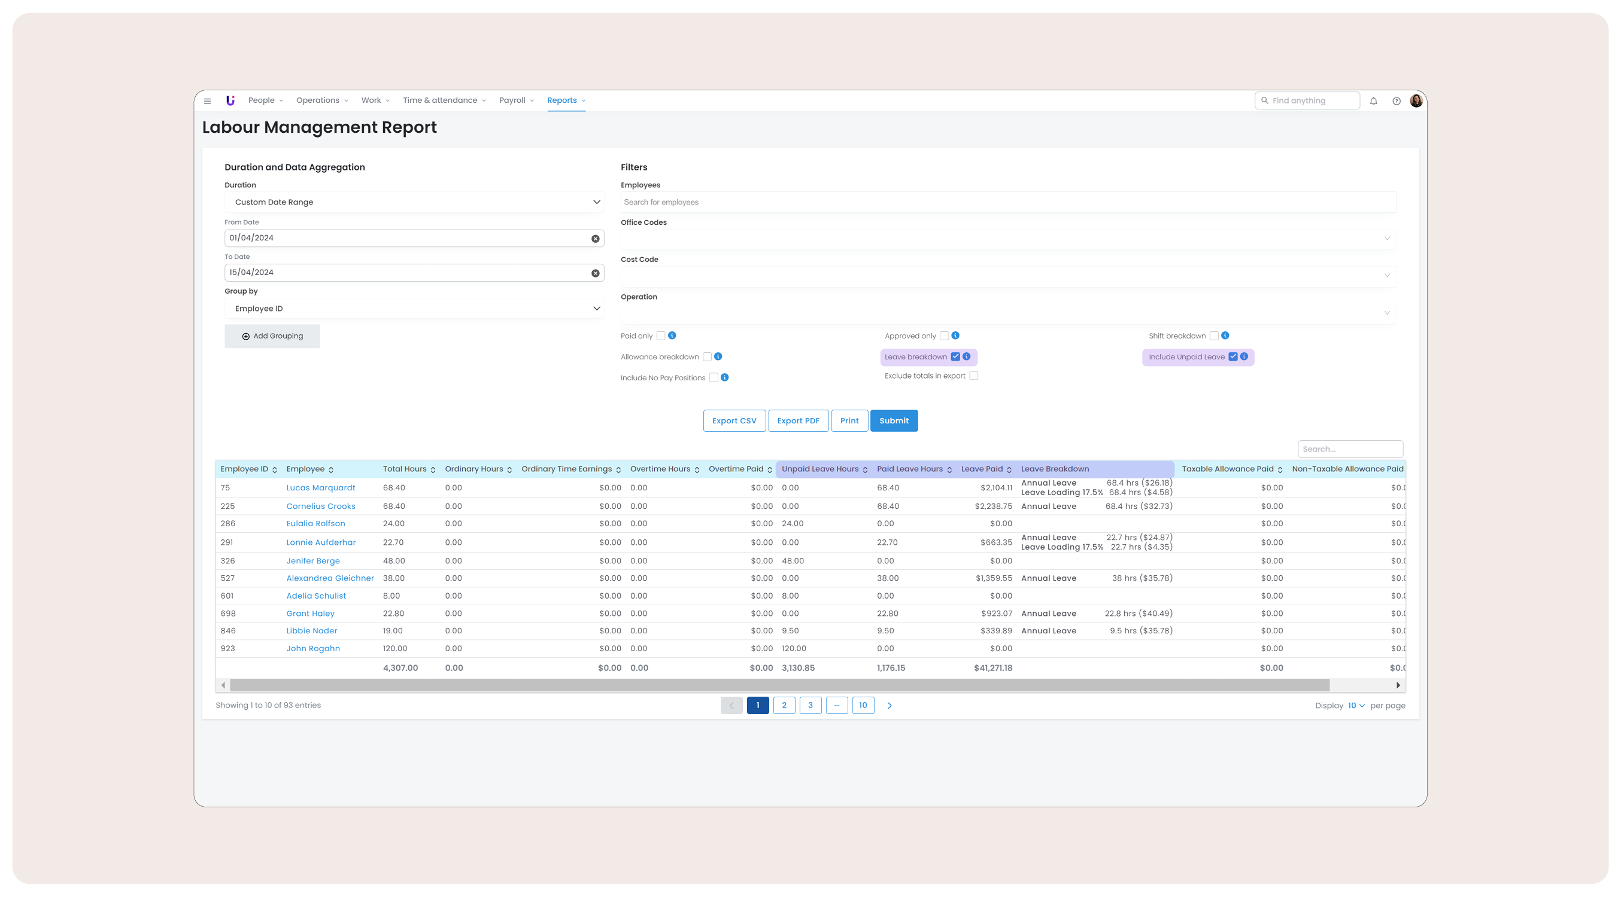The width and height of the screenshot is (1621, 897).
Task: Click the notifications bell icon
Action: [1374, 100]
